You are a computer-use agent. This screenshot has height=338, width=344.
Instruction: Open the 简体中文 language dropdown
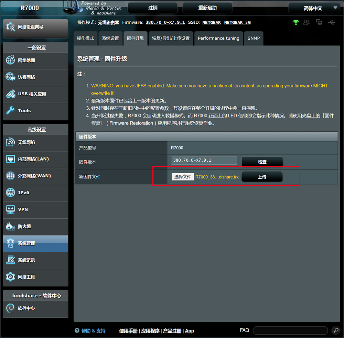click(313, 8)
